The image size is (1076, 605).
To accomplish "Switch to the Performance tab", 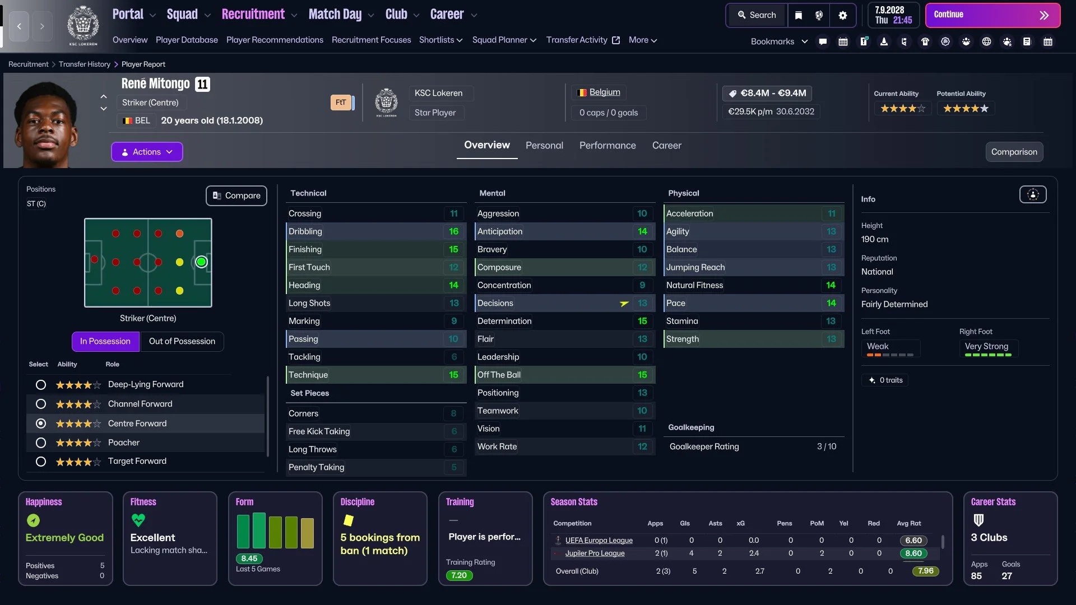I will click(607, 145).
